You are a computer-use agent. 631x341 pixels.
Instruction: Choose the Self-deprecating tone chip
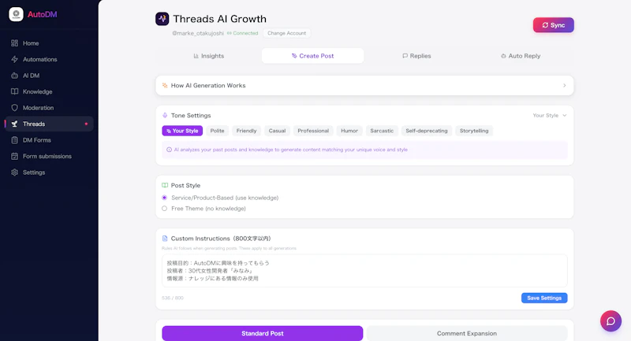[x=427, y=131]
